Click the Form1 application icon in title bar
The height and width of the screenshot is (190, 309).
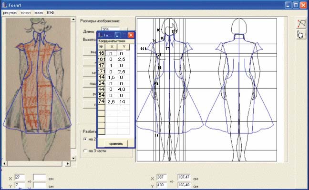[4, 5]
